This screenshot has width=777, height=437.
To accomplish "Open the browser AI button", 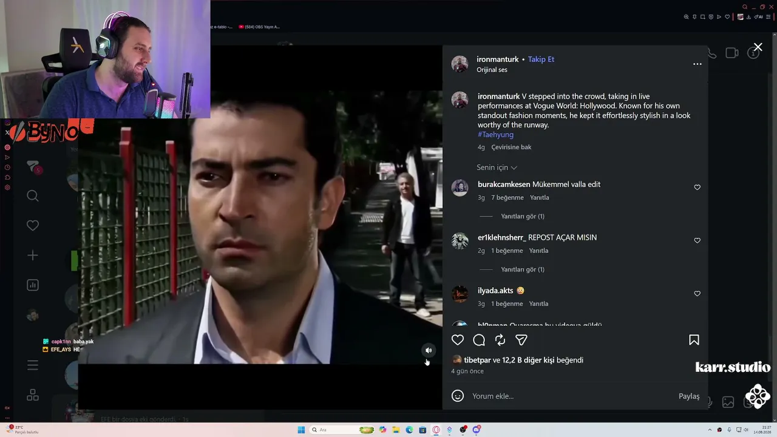I will [759, 17].
